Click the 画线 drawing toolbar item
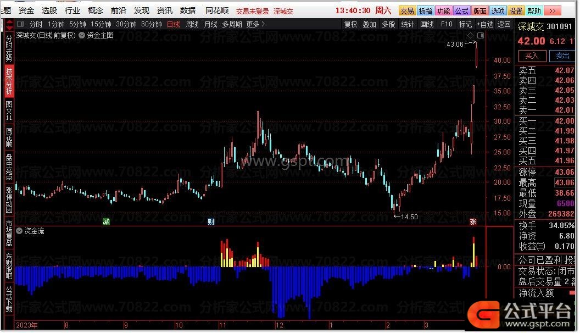This screenshot has height=333, width=580. point(427,24)
